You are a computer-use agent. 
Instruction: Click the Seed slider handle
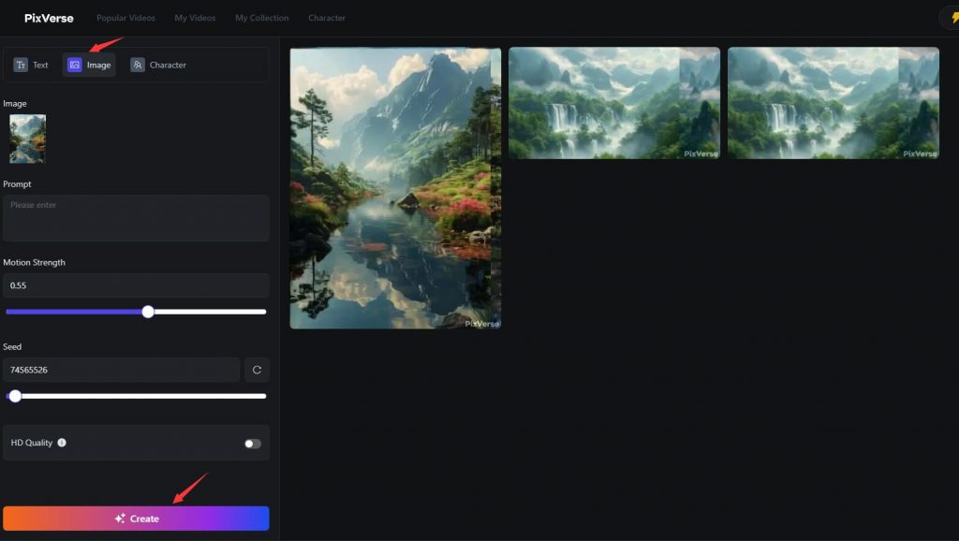15,396
